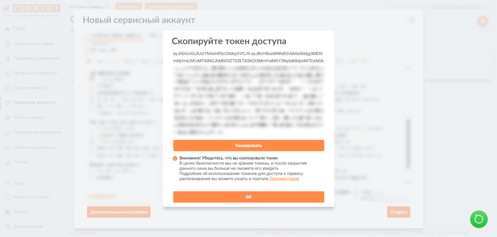Click the Отчеты chart icon in sidebar
The height and width of the screenshot is (237, 497).
click(x=7, y=162)
